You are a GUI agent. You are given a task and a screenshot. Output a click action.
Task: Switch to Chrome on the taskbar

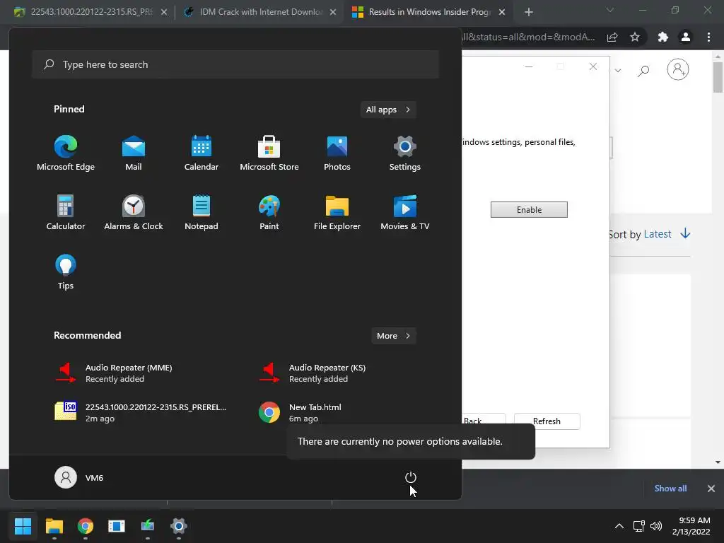click(x=86, y=526)
